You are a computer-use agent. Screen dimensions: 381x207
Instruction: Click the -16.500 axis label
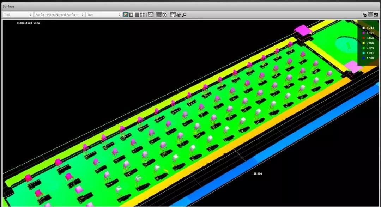coord(257,173)
